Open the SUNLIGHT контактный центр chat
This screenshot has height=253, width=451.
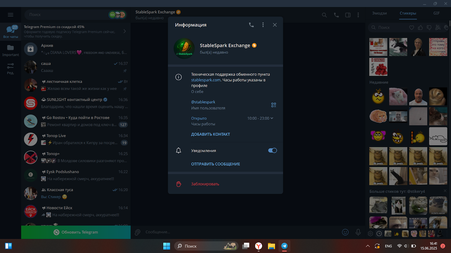tap(76, 103)
